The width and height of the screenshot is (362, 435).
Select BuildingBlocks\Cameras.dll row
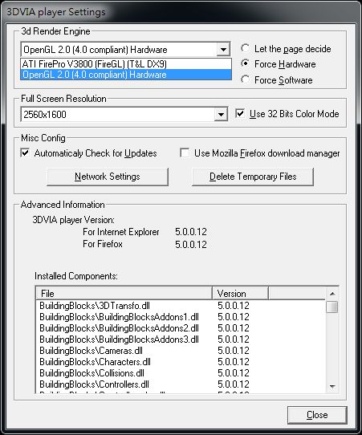pos(181,351)
